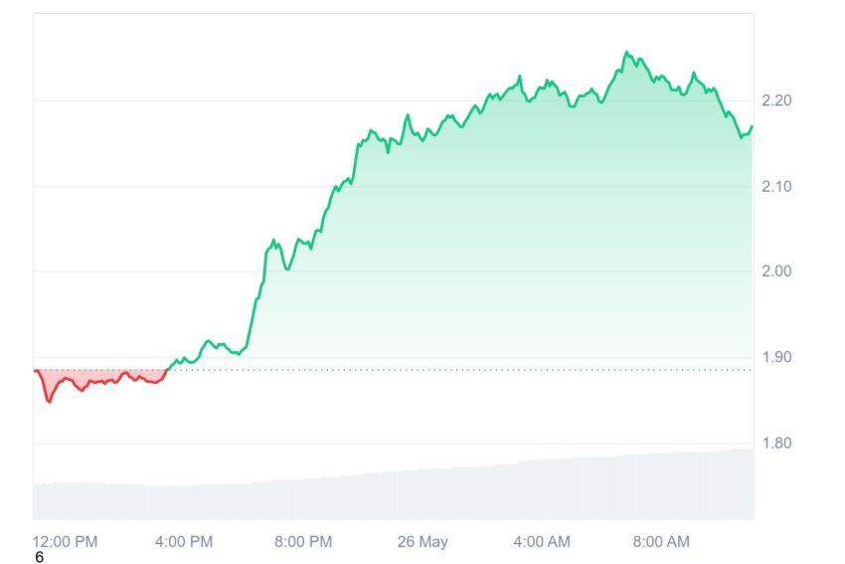
Task: Click the highest peak of the green line
Action: 626,52
